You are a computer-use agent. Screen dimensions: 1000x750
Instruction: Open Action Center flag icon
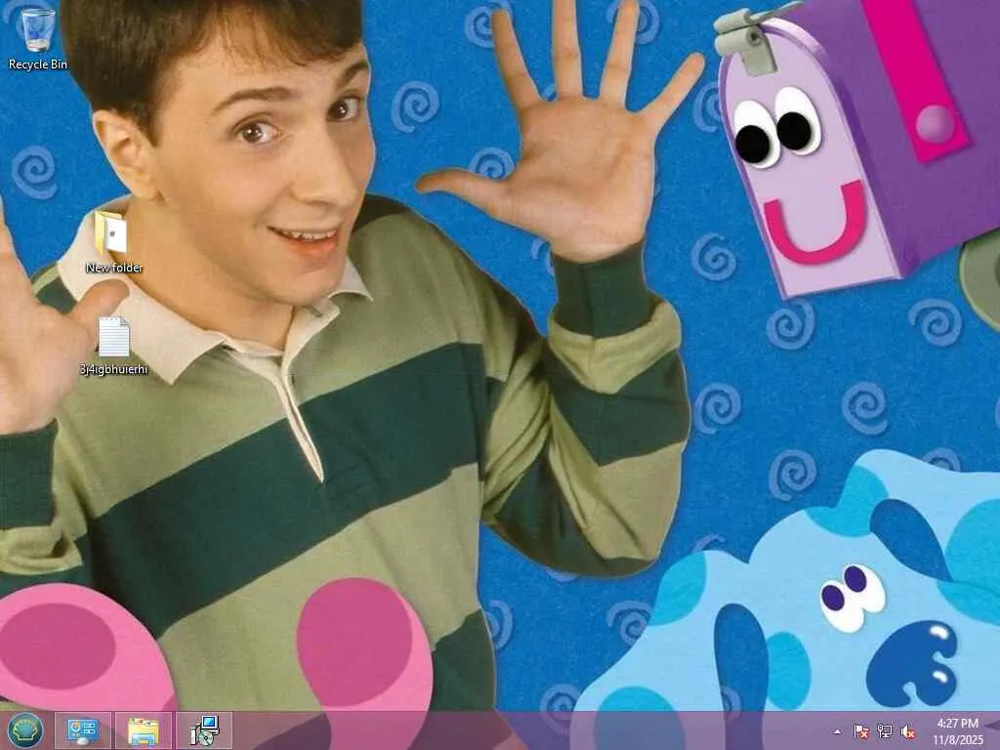click(861, 731)
